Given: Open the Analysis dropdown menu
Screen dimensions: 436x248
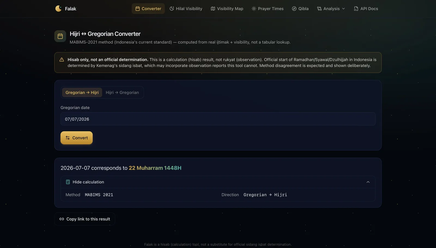Looking at the screenshot, I should click(331, 9).
